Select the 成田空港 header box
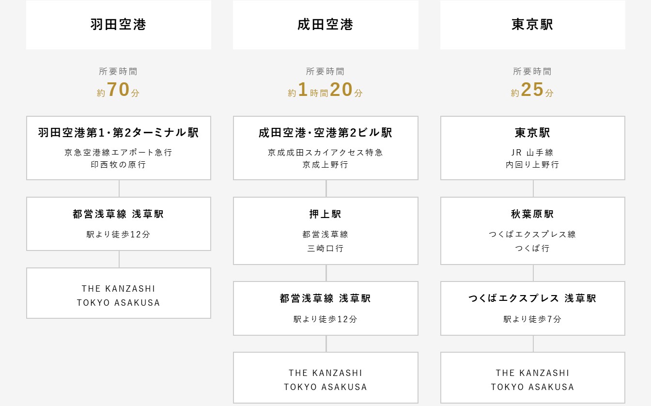The width and height of the screenshot is (651, 406). coord(325,25)
